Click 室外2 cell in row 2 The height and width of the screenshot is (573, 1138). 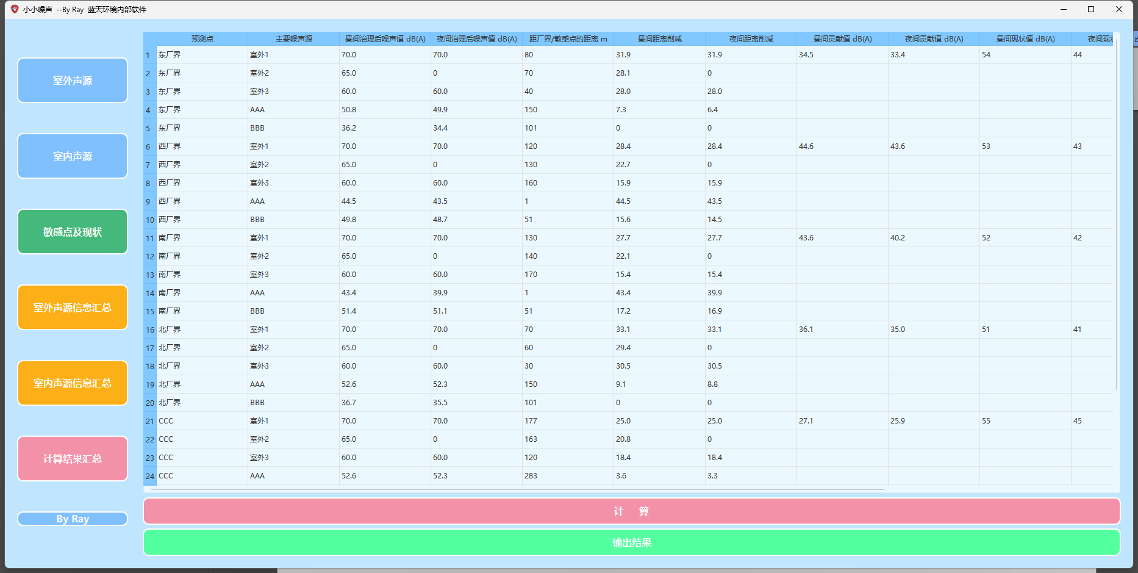[x=293, y=73]
